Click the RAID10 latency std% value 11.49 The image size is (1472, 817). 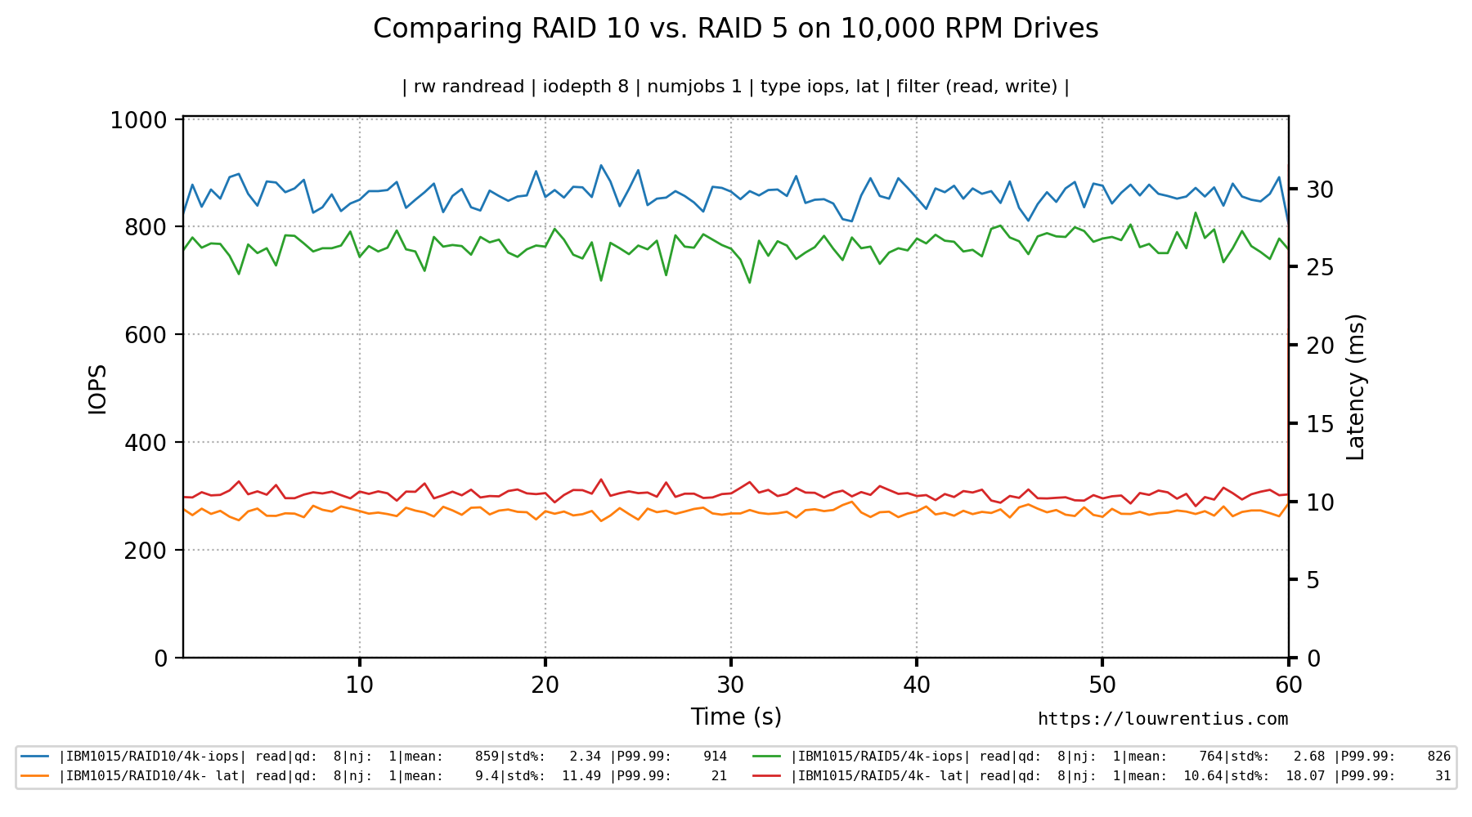click(581, 776)
